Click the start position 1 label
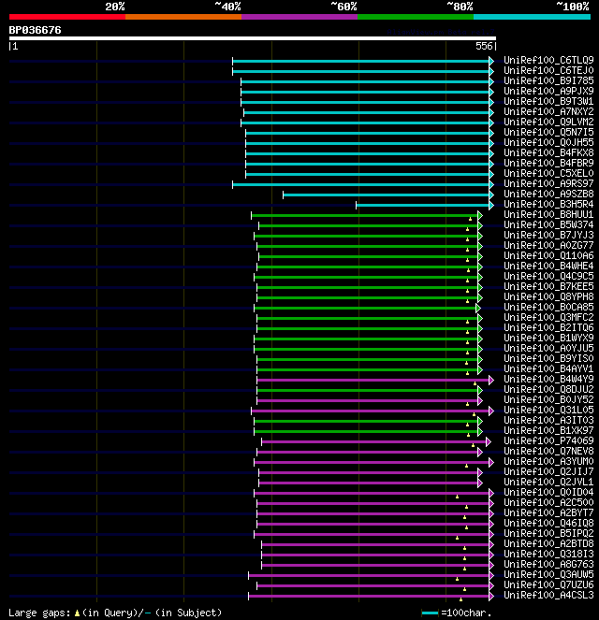The height and width of the screenshot is (620, 599). pos(15,46)
